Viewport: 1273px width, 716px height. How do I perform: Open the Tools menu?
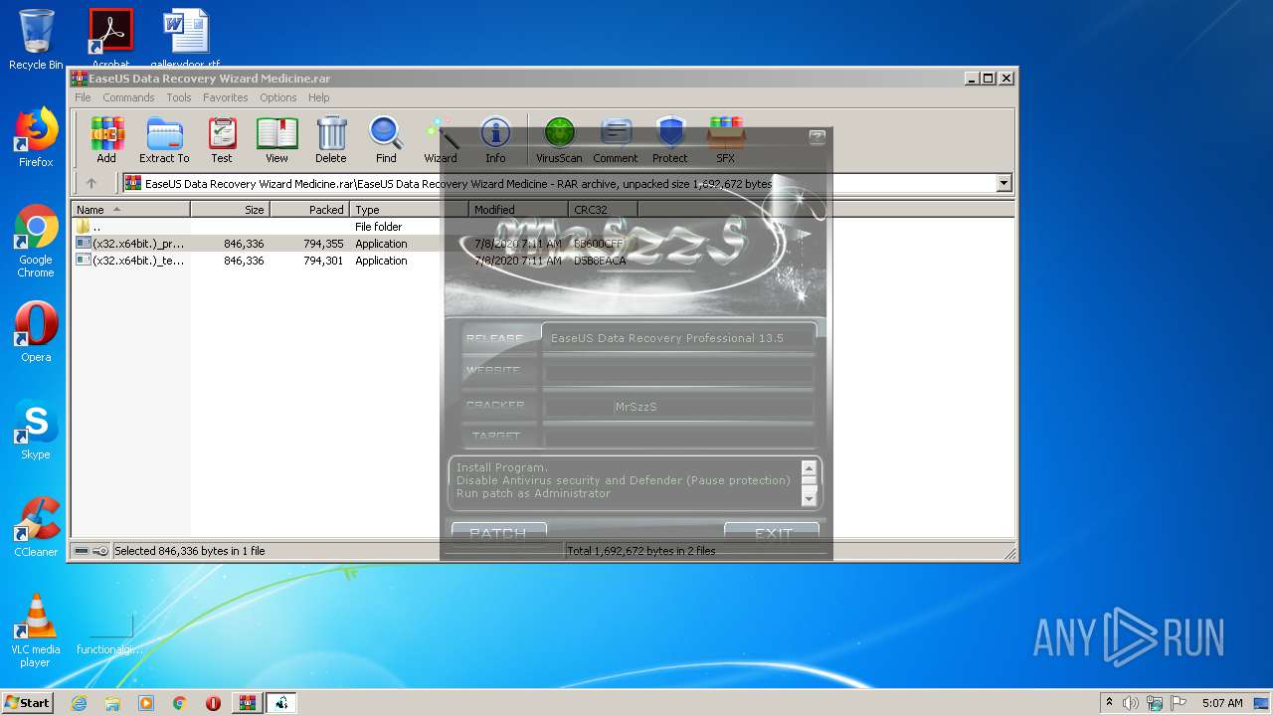point(179,97)
